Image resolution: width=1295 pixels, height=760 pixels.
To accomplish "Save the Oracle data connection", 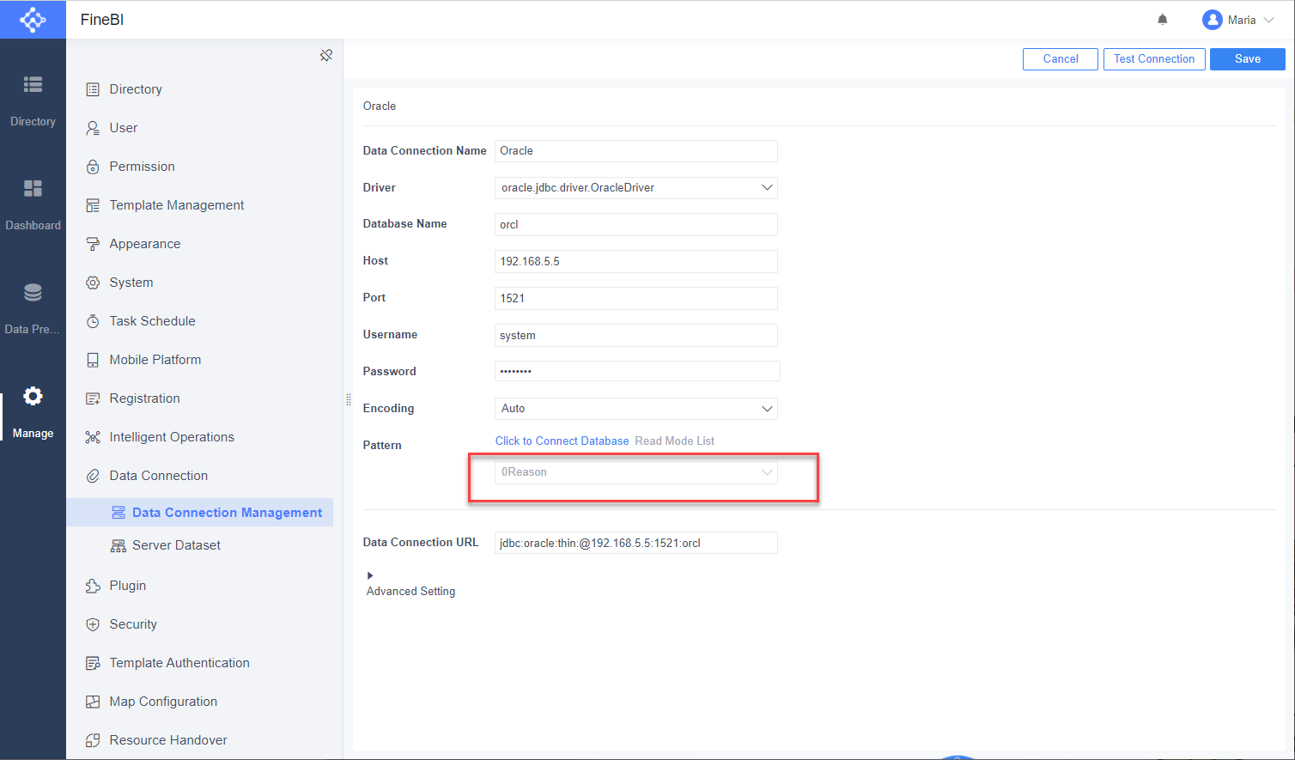I will pyautogui.click(x=1247, y=58).
